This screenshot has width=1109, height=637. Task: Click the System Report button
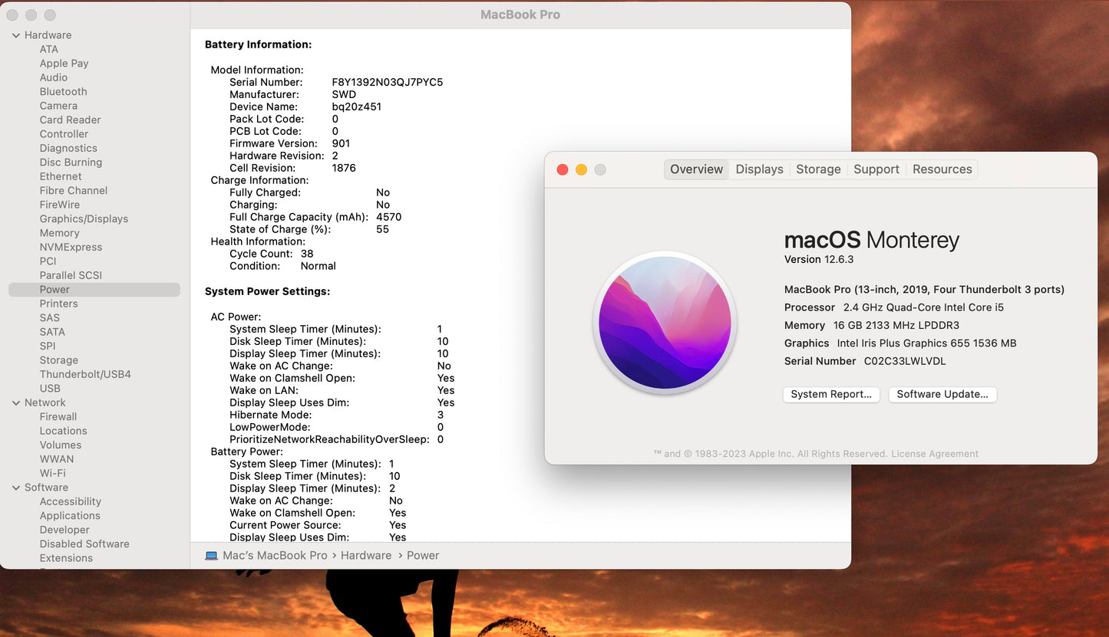point(831,395)
